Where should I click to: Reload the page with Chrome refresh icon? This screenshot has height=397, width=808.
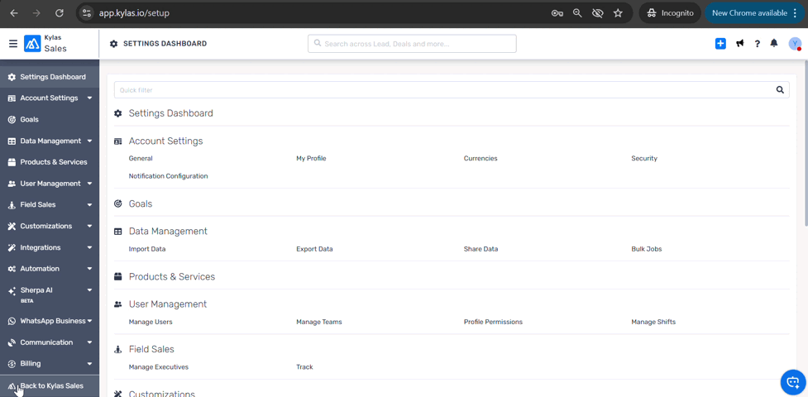point(60,13)
